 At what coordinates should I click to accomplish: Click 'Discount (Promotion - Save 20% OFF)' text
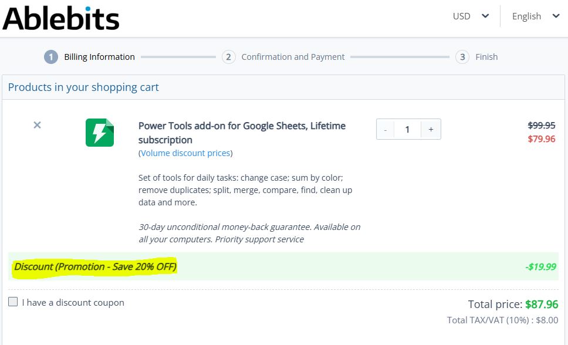pyautogui.click(x=95, y=267)
